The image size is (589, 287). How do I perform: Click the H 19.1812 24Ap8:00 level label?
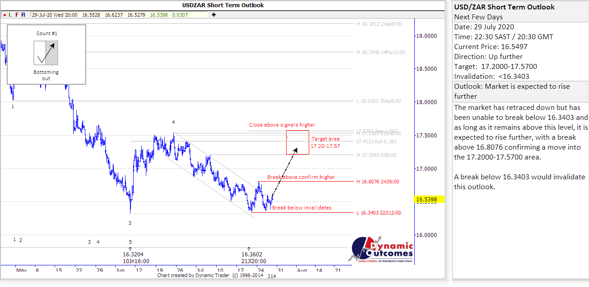[x=379, y=24]
